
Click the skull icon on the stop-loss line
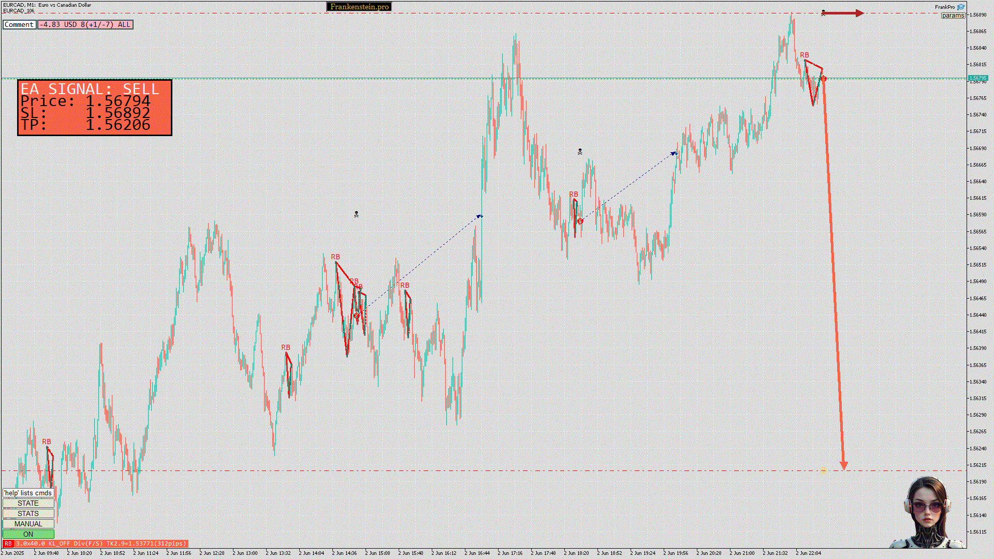pos(823,12)
